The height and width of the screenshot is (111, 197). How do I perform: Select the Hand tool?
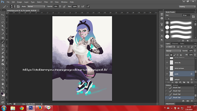3,84
